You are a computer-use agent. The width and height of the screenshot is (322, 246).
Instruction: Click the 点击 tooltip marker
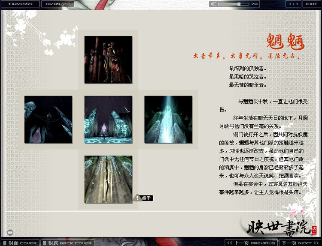(x=143, y=198)
